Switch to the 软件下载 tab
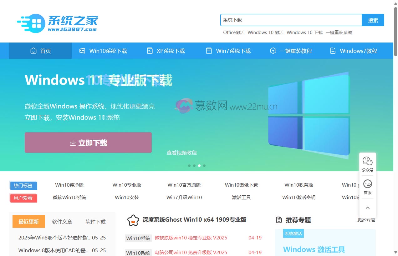 (95, 222)
